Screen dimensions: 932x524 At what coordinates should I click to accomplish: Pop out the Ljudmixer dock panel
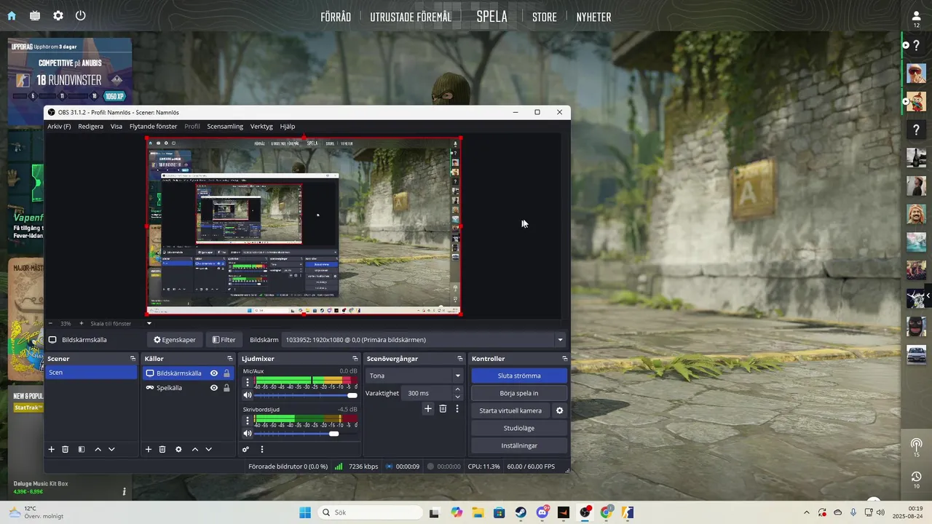[355, 359]
